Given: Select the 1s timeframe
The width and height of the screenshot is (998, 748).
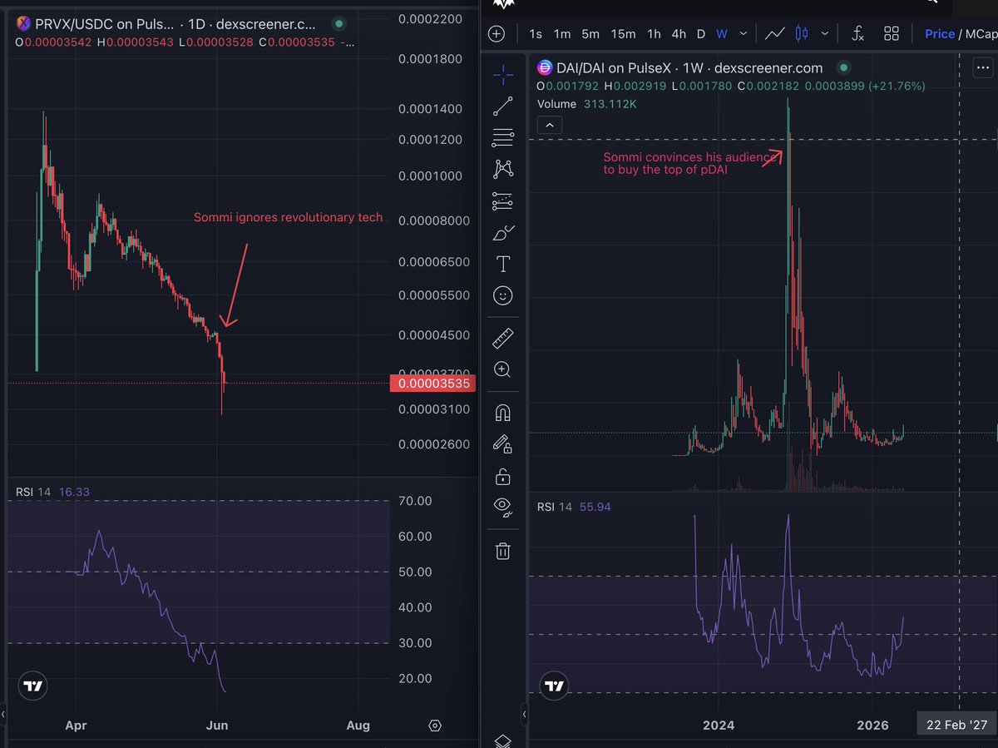Looking at the screenshot, I should point(536,34).
